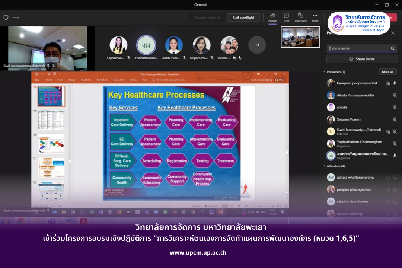
Task: Toggle mic for achara whattananarong
Action: point(395,178)
